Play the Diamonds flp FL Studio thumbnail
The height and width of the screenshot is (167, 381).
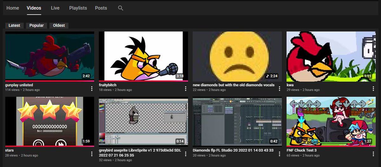(237, 122)
